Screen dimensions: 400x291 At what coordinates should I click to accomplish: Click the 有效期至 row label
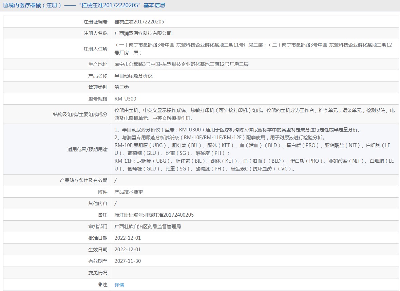[x=98, y=261]
